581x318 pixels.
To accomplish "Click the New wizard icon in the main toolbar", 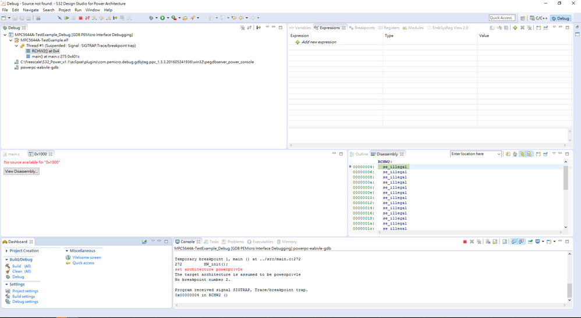I will click(3, 18).
